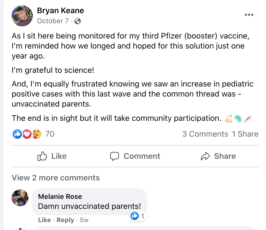
Task: Click the care hug reaction icon
Action: click(36, 134)
